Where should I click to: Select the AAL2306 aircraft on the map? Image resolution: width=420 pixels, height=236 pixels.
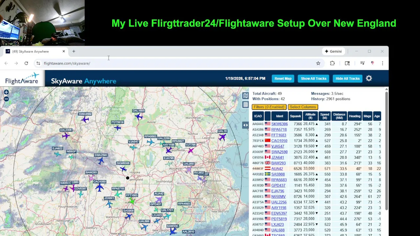66,135
